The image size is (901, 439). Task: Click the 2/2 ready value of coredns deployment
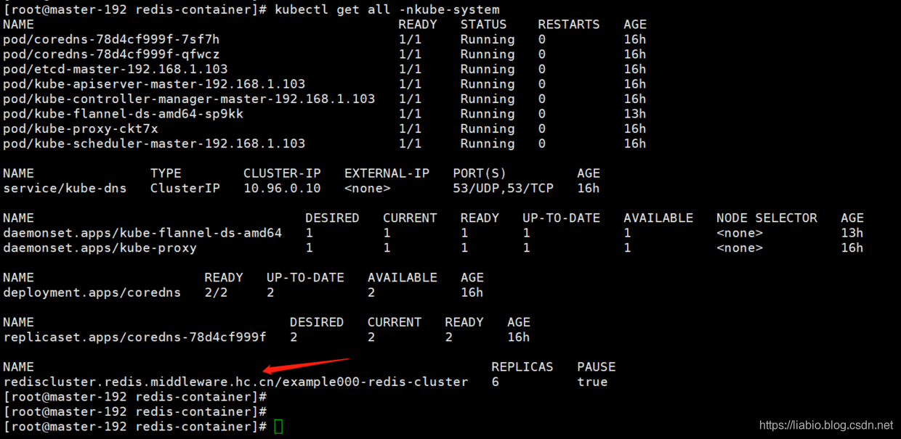tap(217, 292)
